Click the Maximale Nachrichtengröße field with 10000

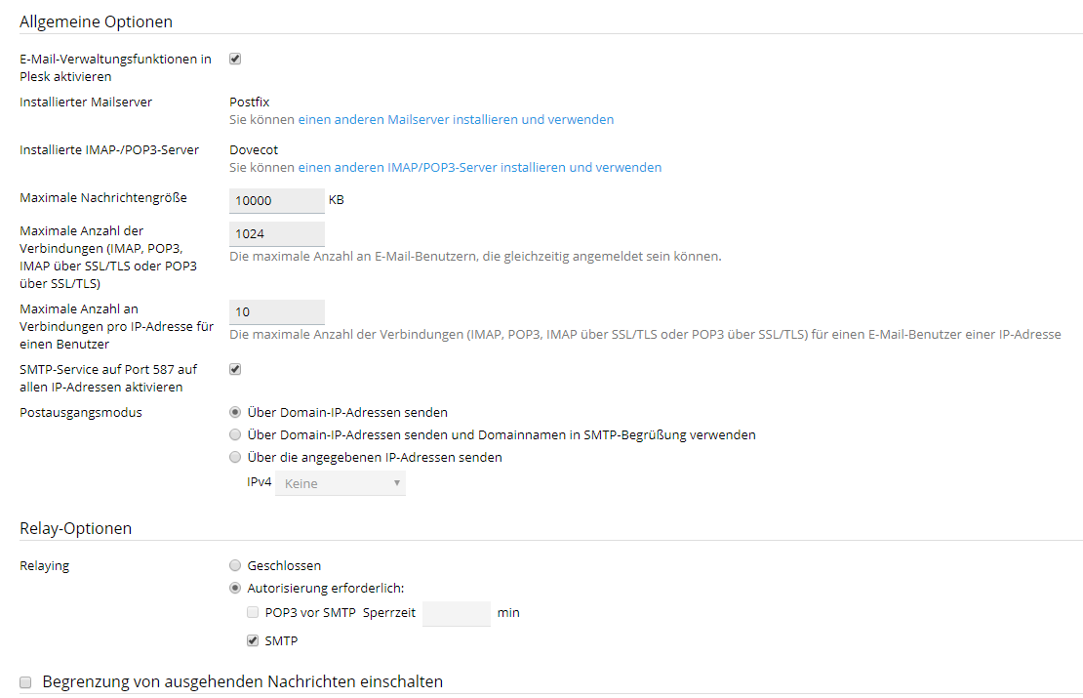click(276, 200)
